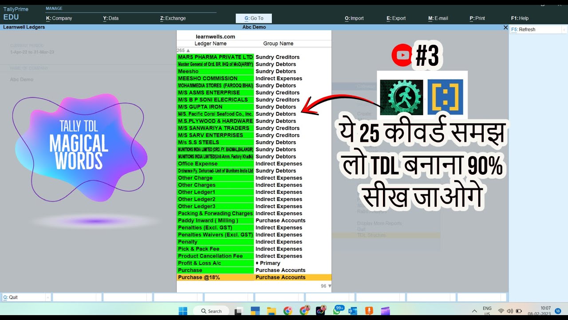This screenshot has height=320, width=568.
Task: Click the battery status icon
Action: coord(519,311)
